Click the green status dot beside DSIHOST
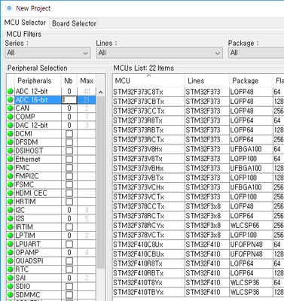The width and height of the screenshot is (284, 301). [11, 150]
